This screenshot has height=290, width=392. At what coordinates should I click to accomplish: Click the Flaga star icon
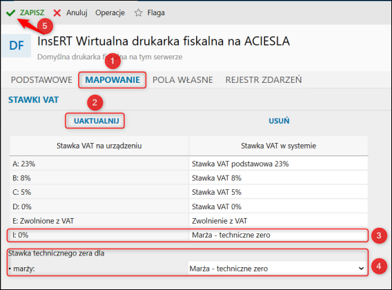[x=138, y=12]
